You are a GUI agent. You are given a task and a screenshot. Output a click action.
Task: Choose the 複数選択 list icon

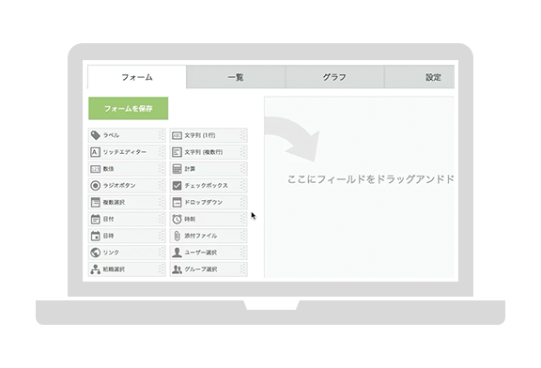point(95,203)
